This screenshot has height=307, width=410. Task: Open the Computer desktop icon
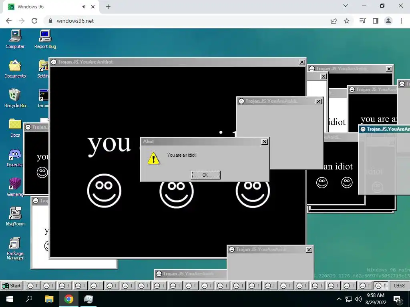pos(15,39)
